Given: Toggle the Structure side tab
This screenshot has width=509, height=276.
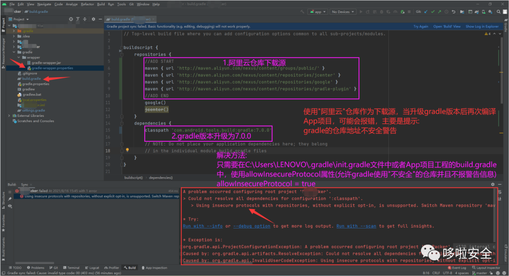Looking at the screenshot, I should pos(3,201).
